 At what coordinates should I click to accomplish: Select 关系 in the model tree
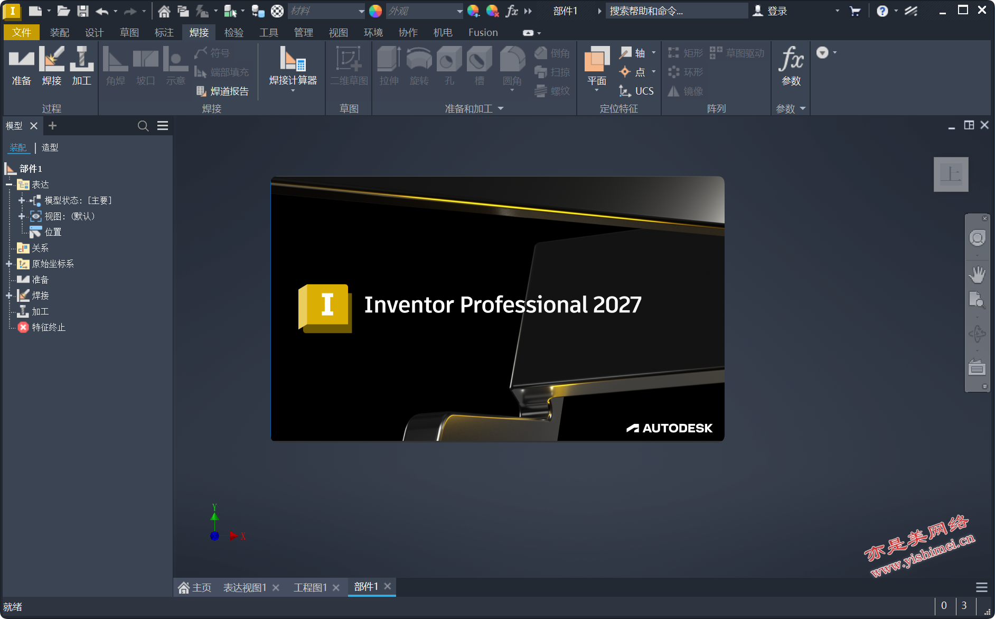pos(33,248)
